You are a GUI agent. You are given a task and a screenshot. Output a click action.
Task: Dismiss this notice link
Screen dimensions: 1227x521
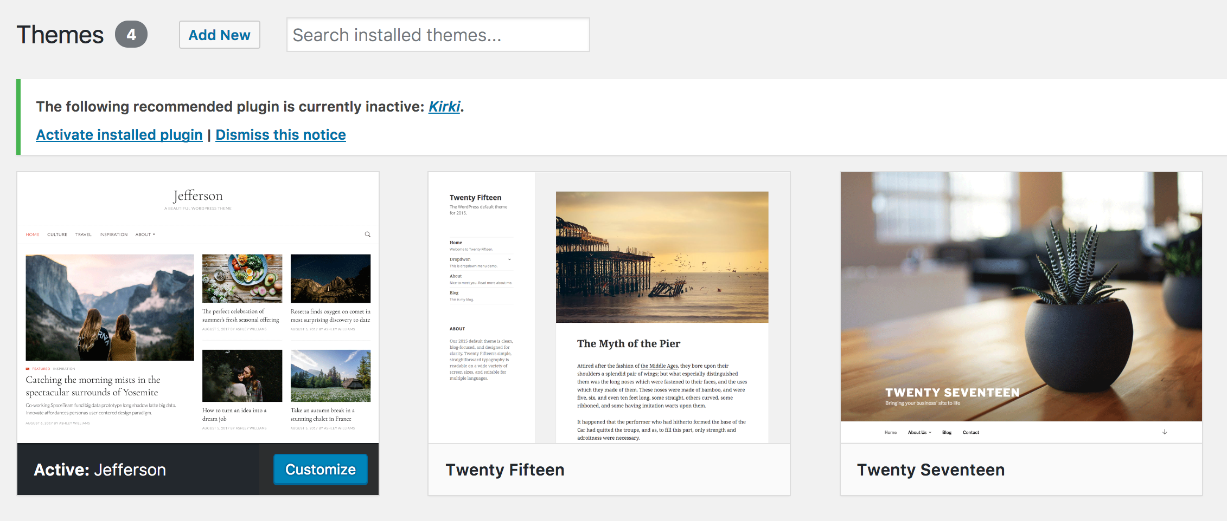point(280,135)
